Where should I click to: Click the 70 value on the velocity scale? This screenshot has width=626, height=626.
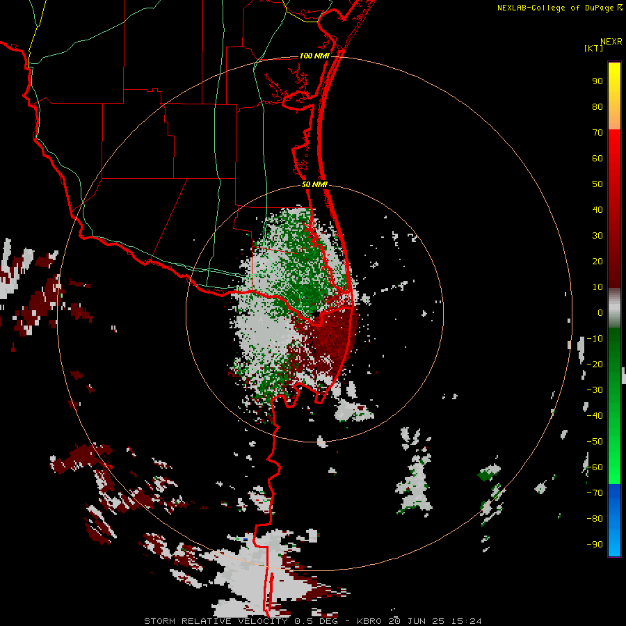tap(597, 133)
